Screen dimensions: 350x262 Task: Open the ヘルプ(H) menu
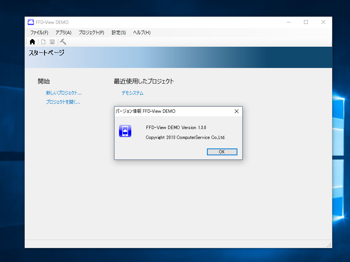142,33
